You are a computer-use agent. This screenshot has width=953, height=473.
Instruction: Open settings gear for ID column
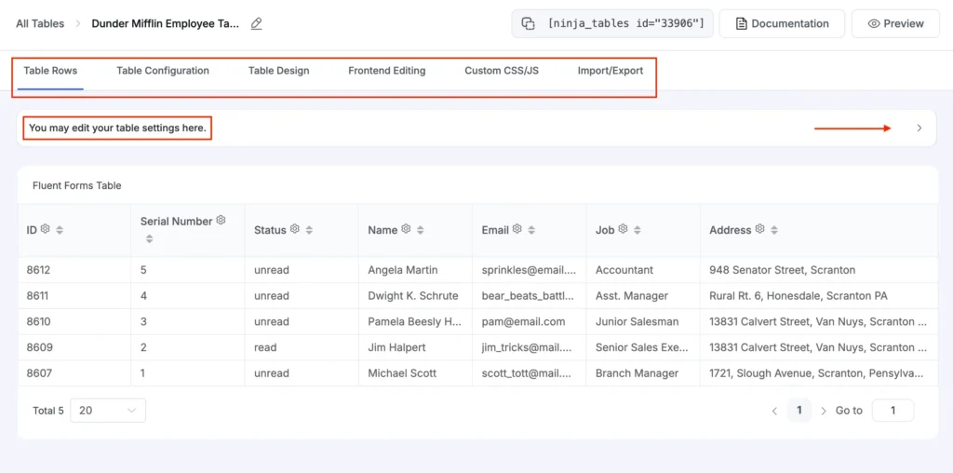(x=45, y=229)
